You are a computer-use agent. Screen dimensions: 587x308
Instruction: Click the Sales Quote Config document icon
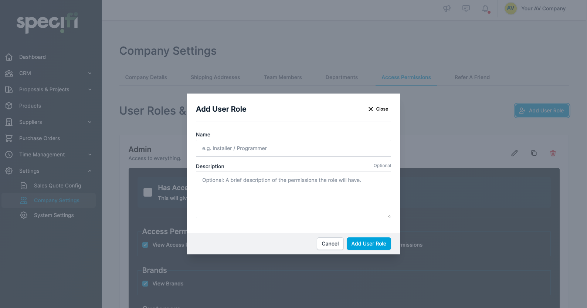24,186
